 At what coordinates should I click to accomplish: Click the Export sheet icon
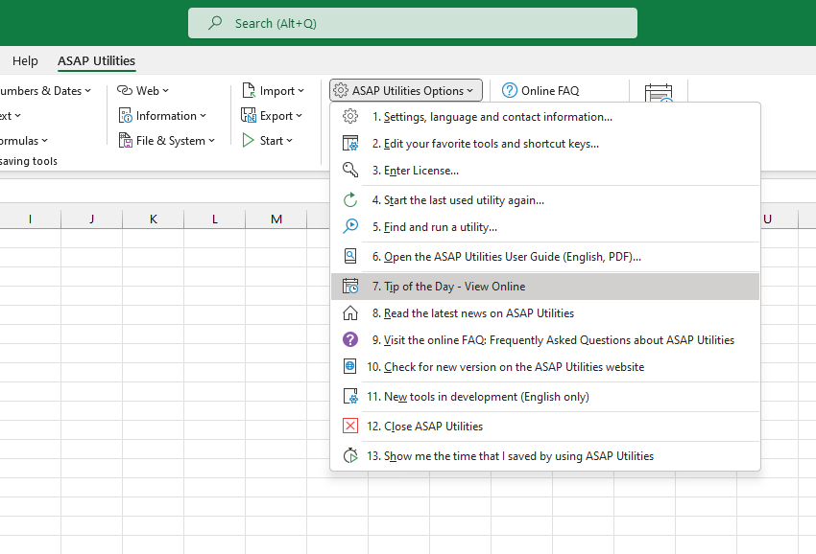[249, 115]
